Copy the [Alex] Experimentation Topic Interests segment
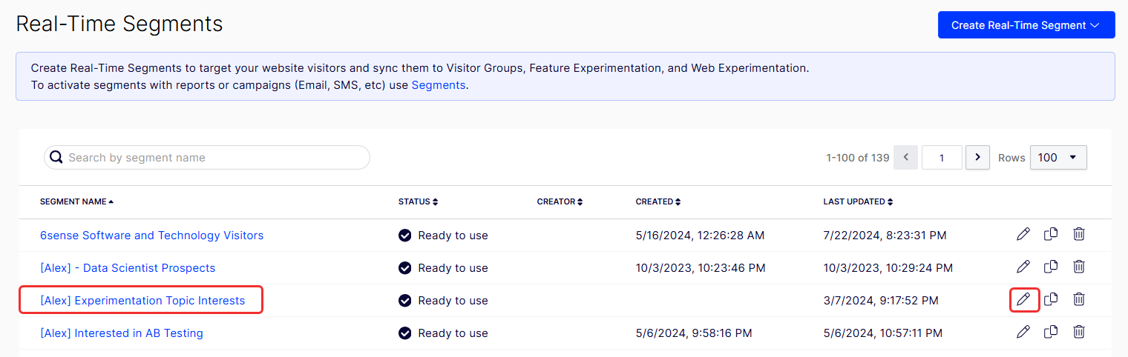 (1051, 299)
